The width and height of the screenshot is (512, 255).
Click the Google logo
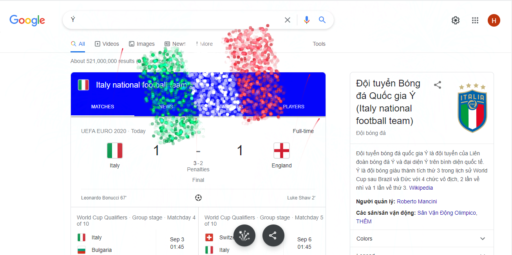pos(27,20)
